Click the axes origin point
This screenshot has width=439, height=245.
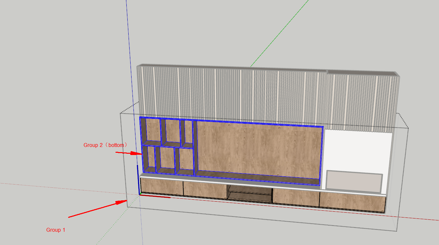pos(140,194)
